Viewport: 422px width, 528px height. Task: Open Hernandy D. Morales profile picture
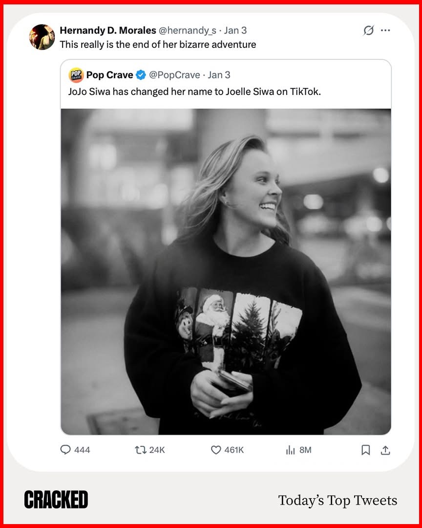42,37
